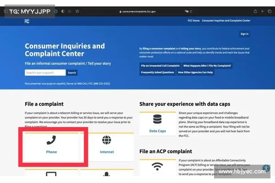Screen dimensions: 275x183
Task: Click the 'File an ACP complaint' heading
Action: click(x=166, y=151)
